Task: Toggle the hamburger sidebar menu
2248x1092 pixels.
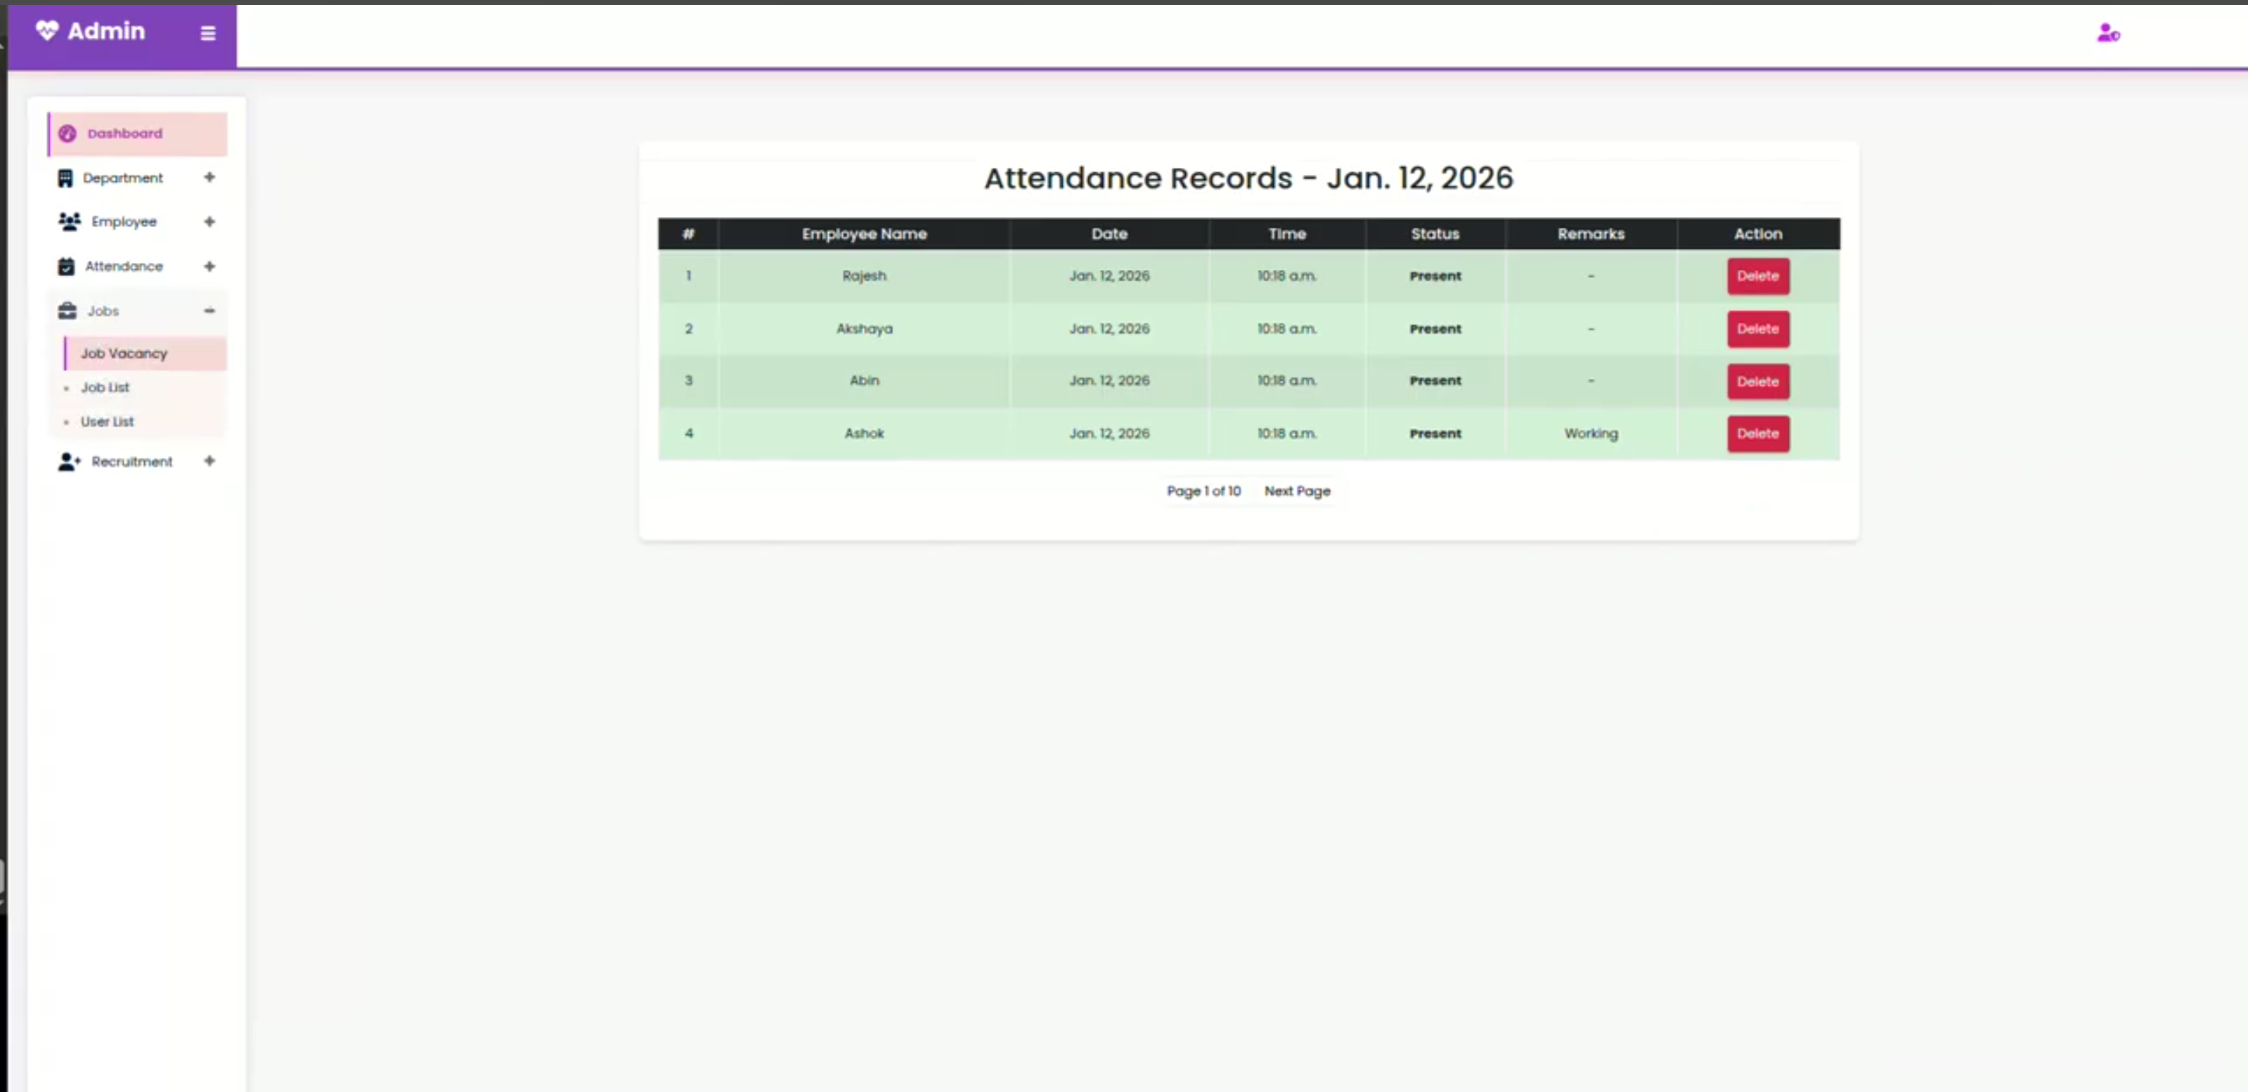Action: 207,33
